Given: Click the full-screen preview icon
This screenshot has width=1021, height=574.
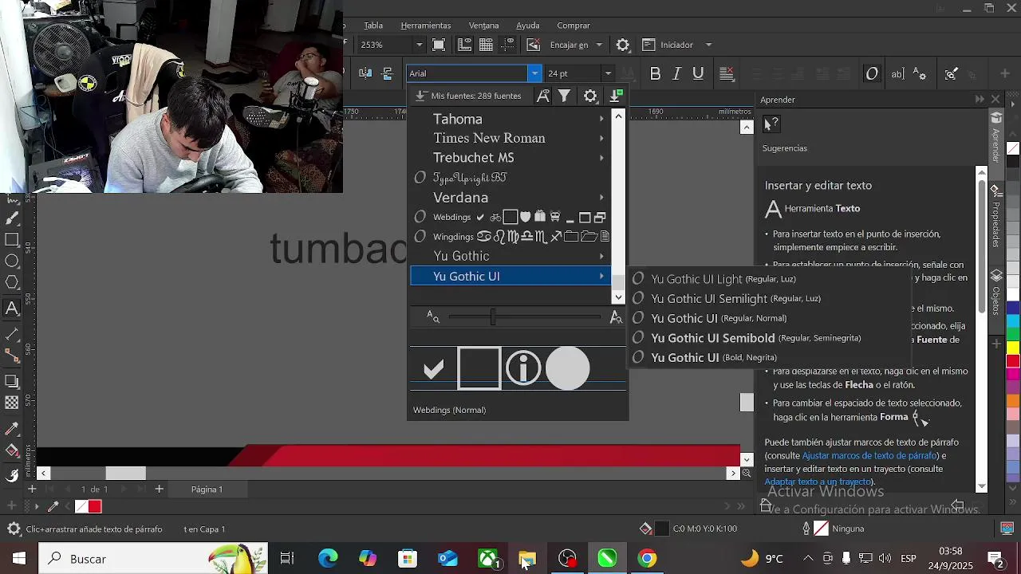Looking at the screenshot, I should pyautogui.click(x=439, y=45).
